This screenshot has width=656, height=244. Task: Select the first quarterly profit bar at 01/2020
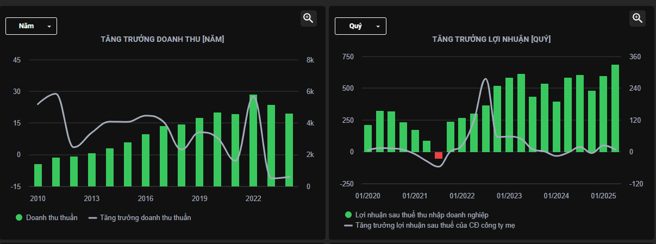point(368,138)
